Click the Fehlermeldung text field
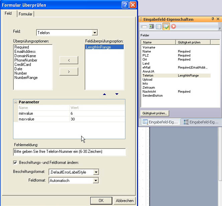The width and height of the screenshot is (222, 206). 70,152
